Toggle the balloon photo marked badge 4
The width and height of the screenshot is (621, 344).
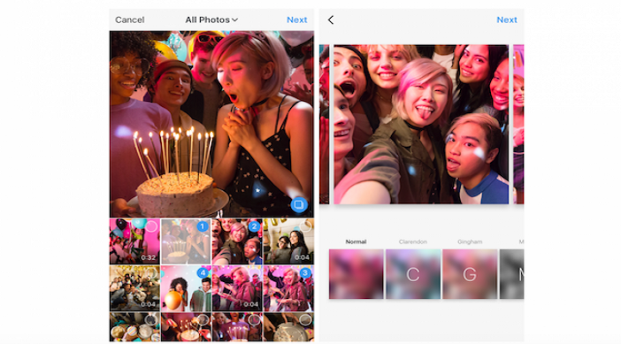(203, 272)
